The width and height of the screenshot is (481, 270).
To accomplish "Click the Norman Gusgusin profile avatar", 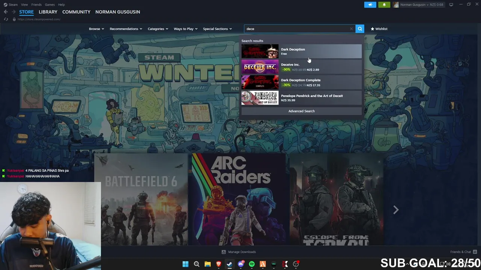I will coord(396,4).
